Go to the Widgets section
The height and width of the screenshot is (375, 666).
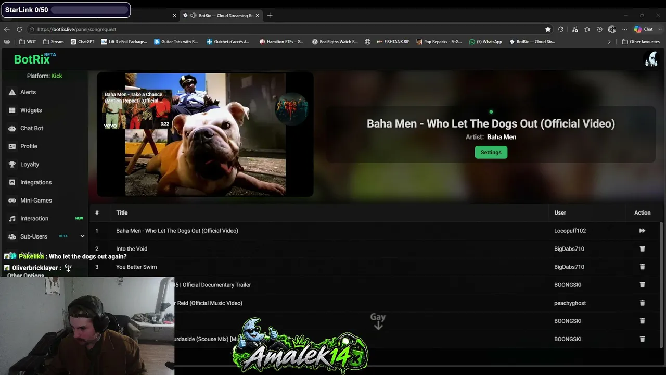(31, 110)
